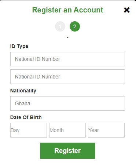136x165 pixels.
Task: Open the Month of birth box
Action: coord(67,130)
